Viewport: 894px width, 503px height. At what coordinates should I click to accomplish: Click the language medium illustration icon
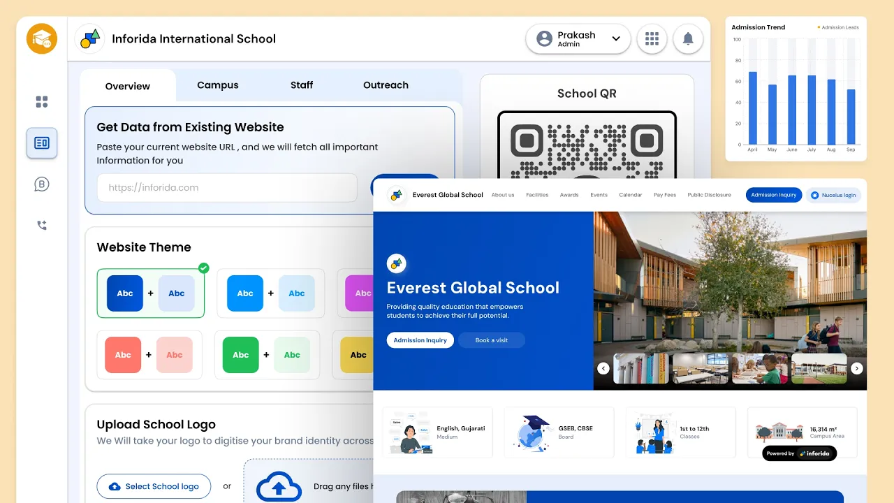411,433
